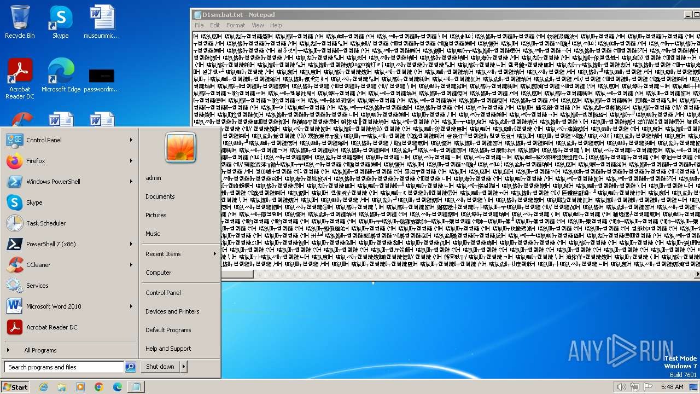Launch Google Chrome from the taskbar
The image size is (700, 394).
coord(99,387)
